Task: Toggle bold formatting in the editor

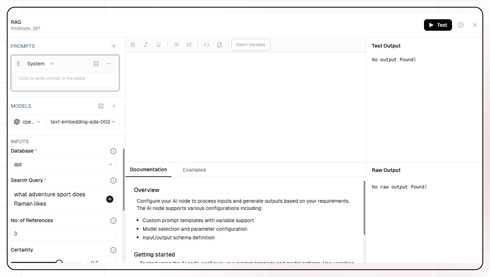Action: click(x=133, y=45)
